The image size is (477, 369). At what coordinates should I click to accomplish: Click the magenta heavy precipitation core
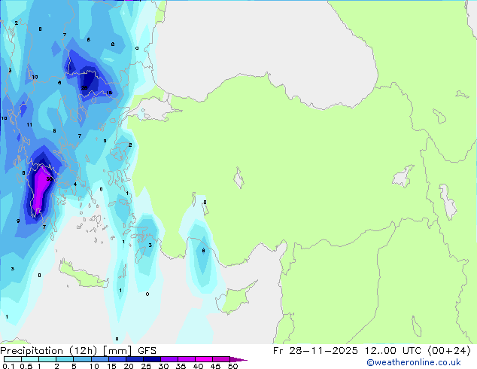pyautogui.click(x=40, y=189)
